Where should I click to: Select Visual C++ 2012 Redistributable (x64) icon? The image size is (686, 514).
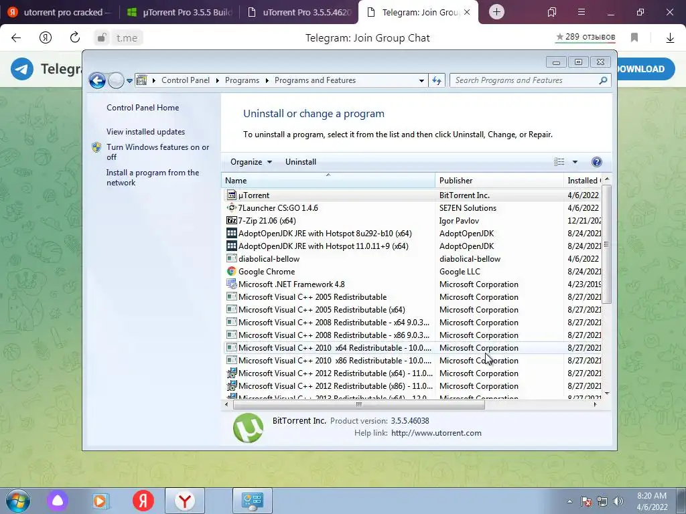tap(231, 373)
